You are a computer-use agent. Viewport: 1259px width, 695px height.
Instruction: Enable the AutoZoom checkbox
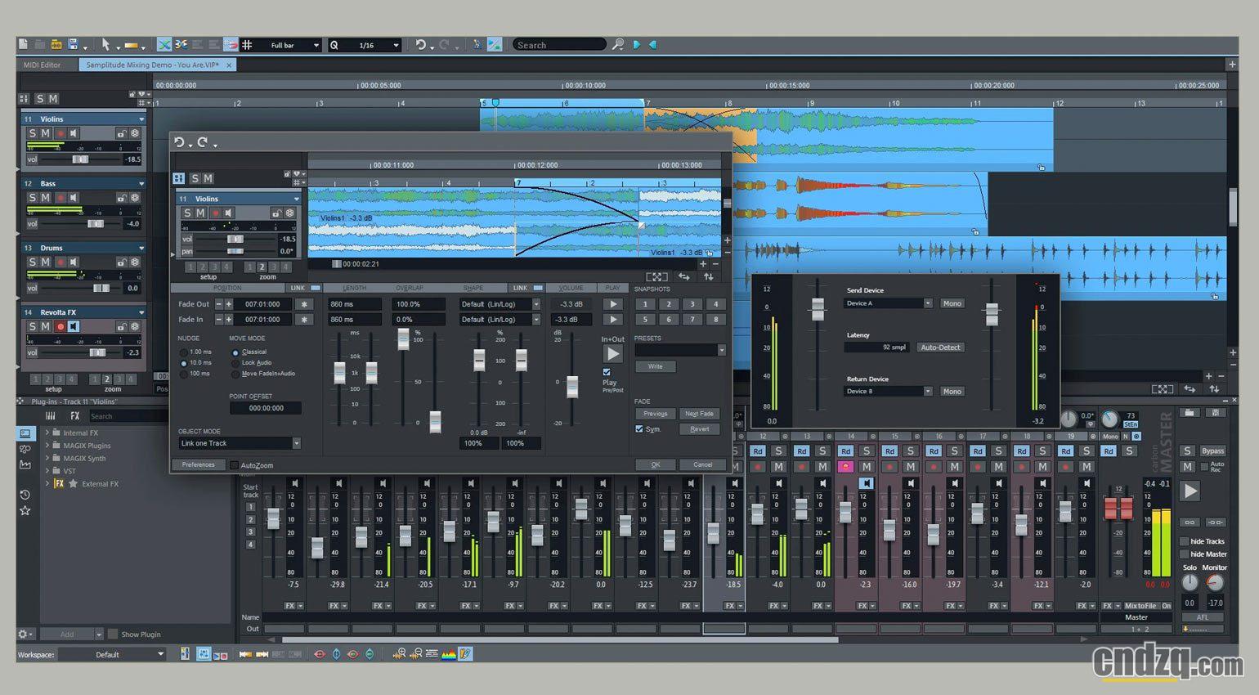click(x=235, y=465)
